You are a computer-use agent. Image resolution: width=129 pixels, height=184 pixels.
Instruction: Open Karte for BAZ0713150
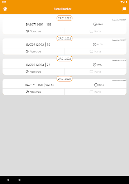(95, 92)
